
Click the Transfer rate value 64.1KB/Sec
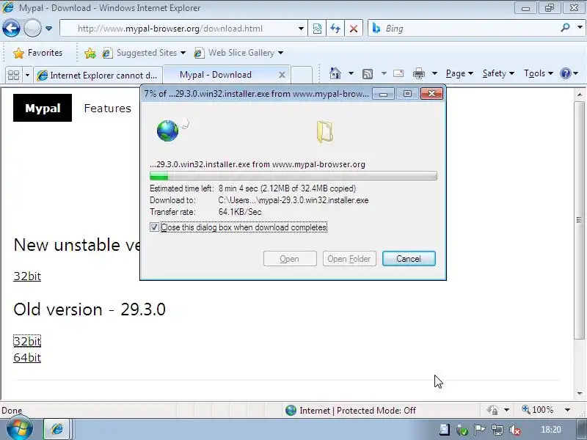click(240, 212)
